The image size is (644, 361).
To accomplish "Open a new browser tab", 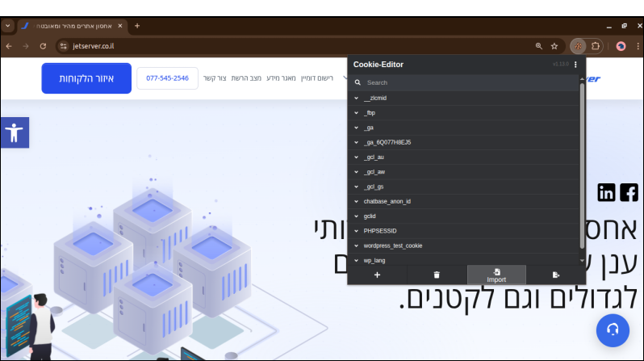I will [x=137, y=26].
